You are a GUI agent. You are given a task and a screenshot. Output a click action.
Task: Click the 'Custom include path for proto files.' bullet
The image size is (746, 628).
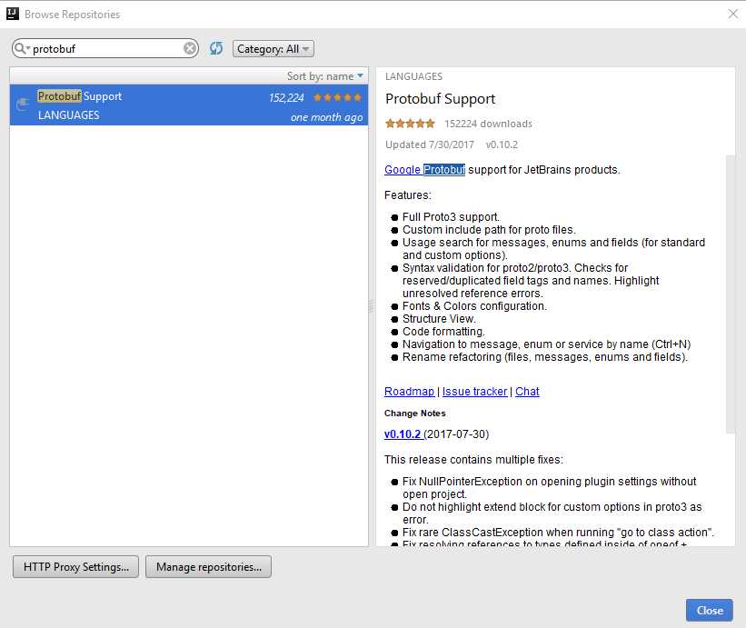coord(489,230)
